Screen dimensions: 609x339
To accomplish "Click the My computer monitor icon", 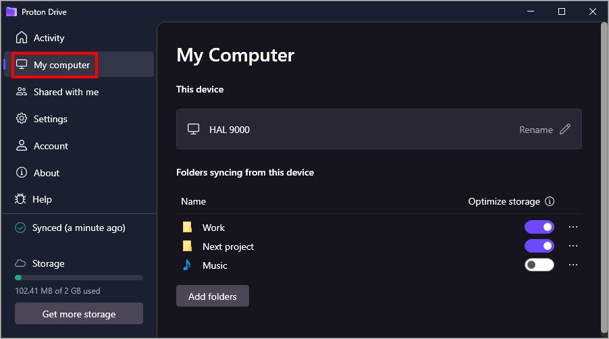I will [22, 64].
